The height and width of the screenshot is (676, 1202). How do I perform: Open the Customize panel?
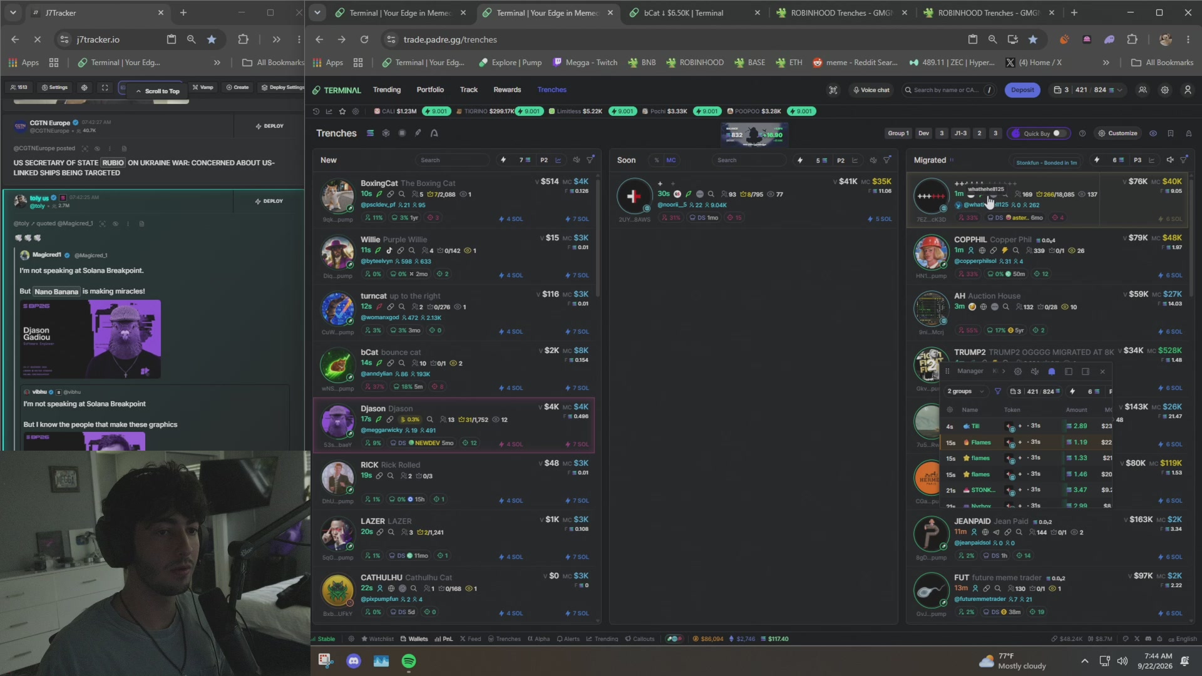tap(1117, 133)
